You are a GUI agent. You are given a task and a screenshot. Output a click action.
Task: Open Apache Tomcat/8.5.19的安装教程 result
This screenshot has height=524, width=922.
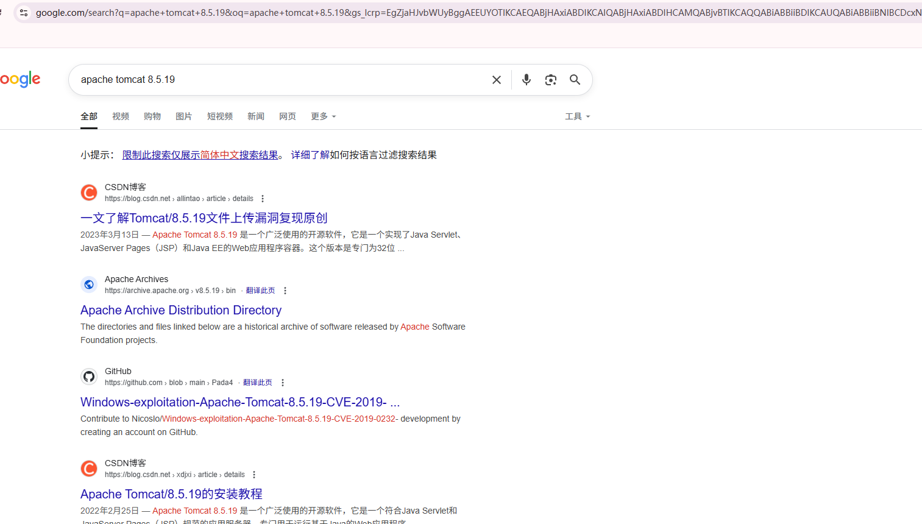tap(171, 494)
